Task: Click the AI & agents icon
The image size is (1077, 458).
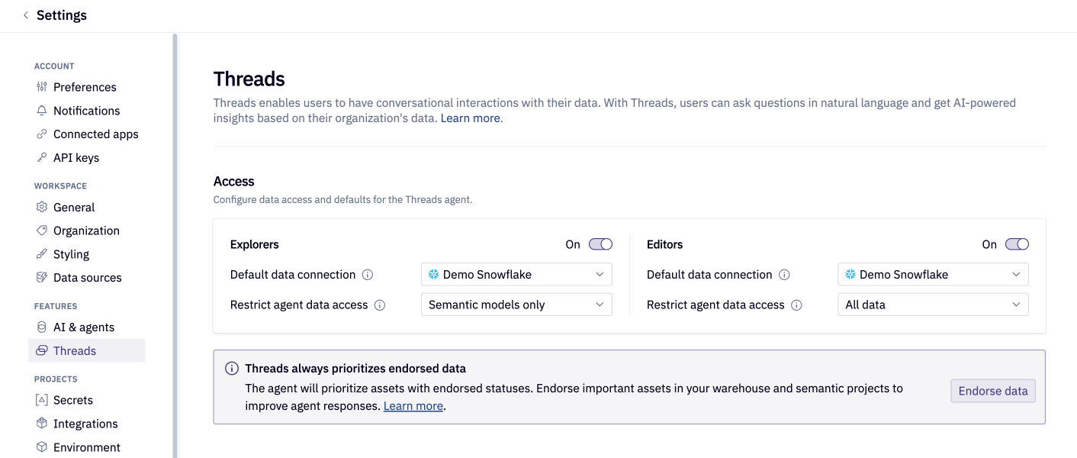Action: tap(42, 327)
